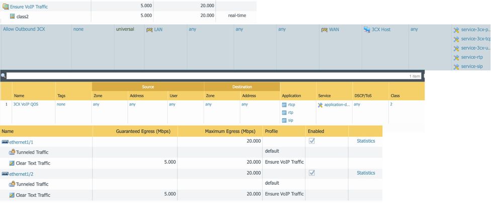The image size is (502, 213).
Task: Sort by Guaranteed Egress (Mbps) column
Action: (143, 131)
